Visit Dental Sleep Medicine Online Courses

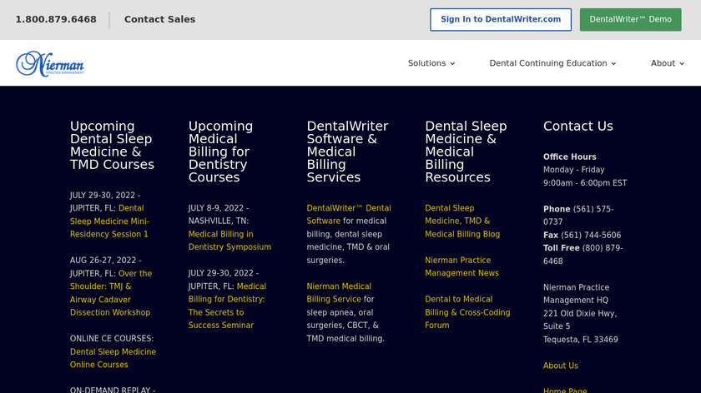[113, 358]
